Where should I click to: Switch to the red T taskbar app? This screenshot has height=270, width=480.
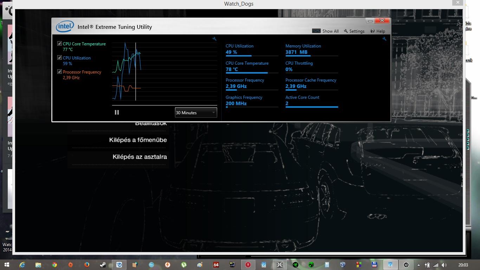[x=248, y=265]
